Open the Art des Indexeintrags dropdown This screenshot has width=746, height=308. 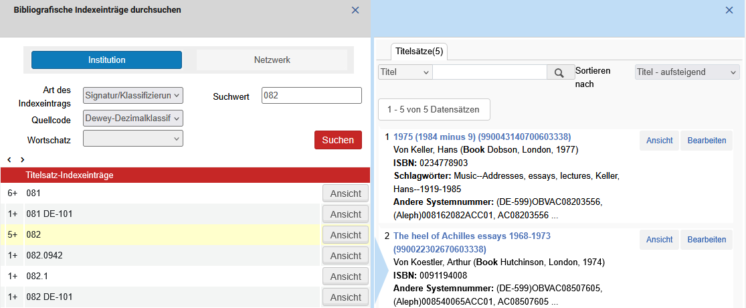coord(132,95)
